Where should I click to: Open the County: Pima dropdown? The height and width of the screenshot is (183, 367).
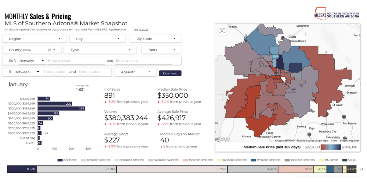32,50
